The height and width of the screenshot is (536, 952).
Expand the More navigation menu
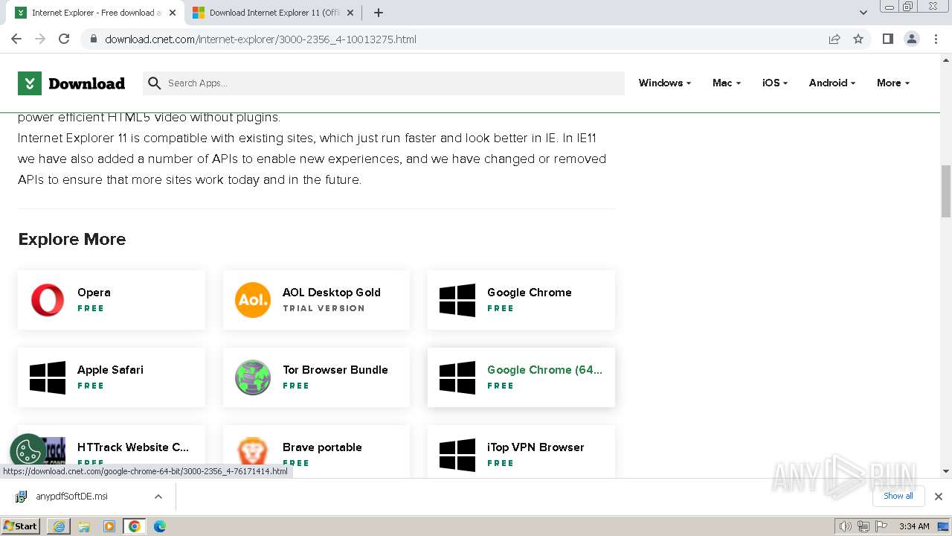pyautogui.click(x=893, y=83)
